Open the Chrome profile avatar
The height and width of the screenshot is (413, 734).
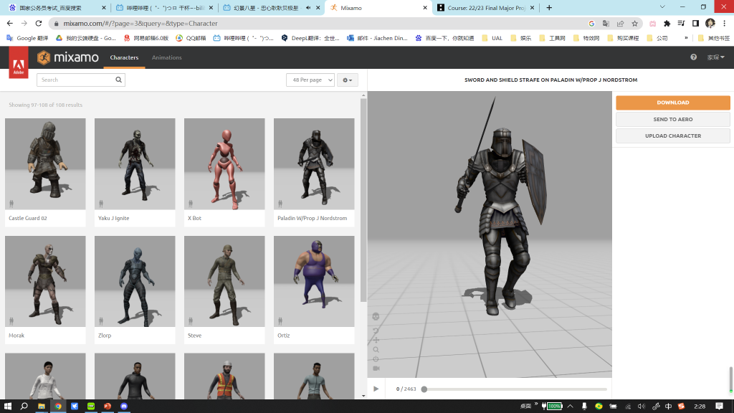[x=710, y=24]
